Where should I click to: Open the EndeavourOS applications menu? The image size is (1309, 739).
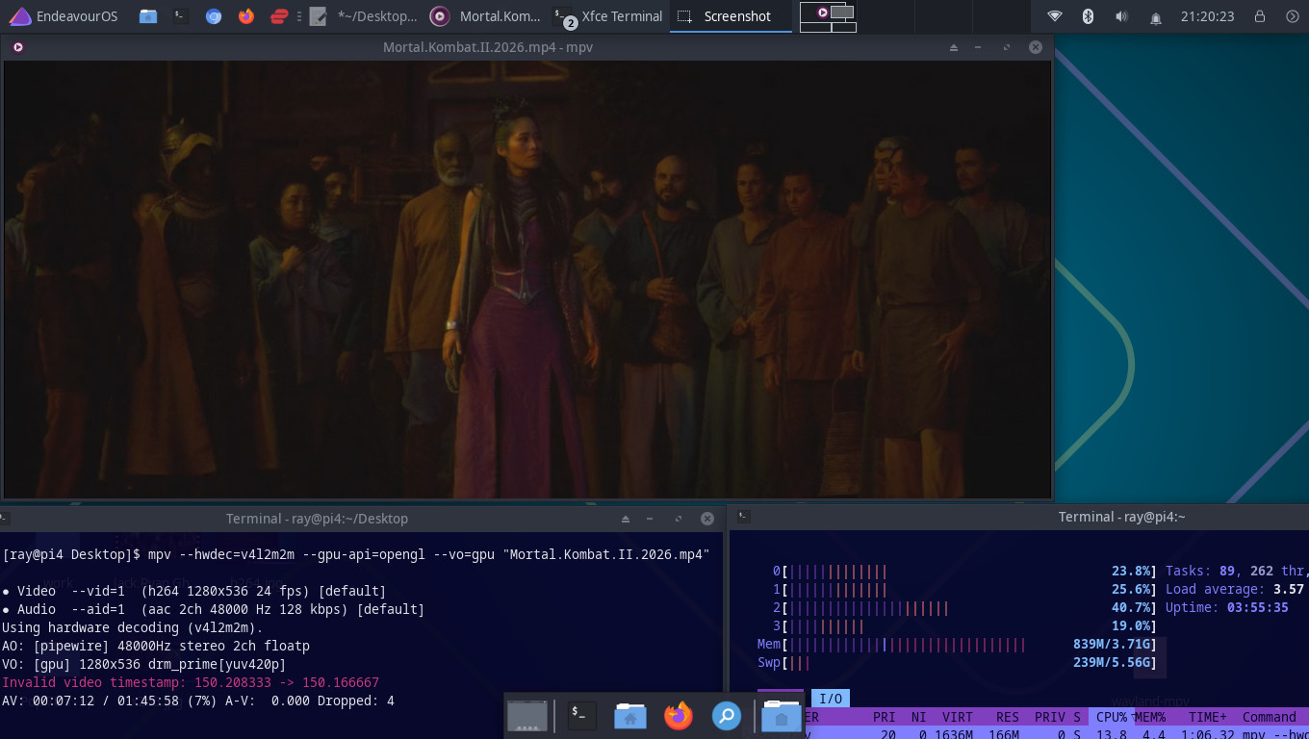[63, 16]
